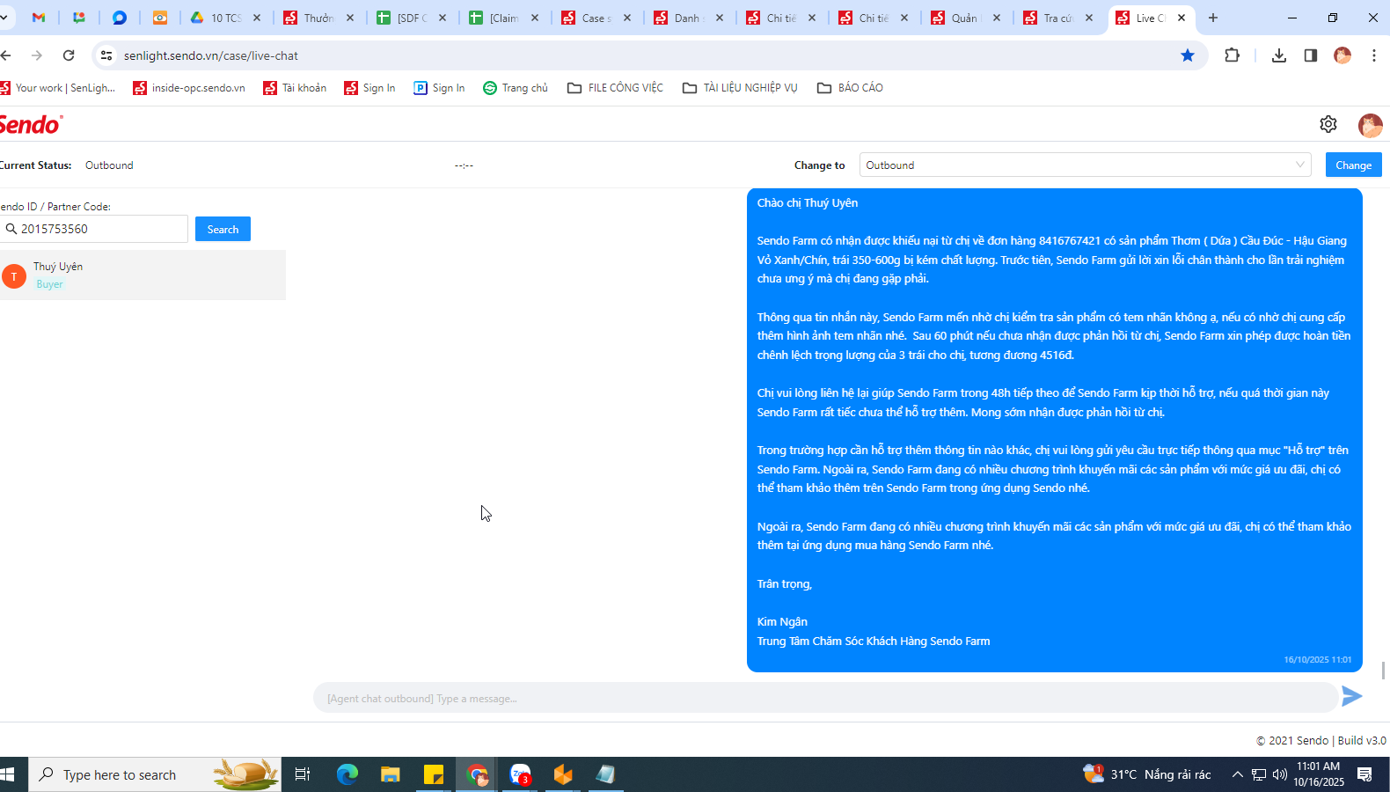Image resolution: width=1390 pixels, height=792 pixels.
Task: Go forward one page
Action: coord(37,55)
